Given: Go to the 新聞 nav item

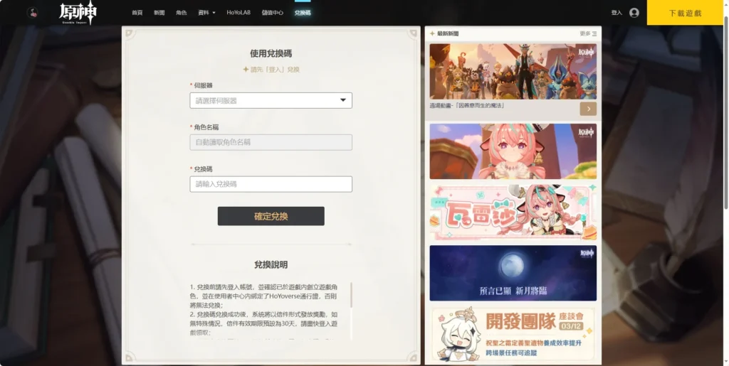Looking at the screenshot, I should coord(159,13).
